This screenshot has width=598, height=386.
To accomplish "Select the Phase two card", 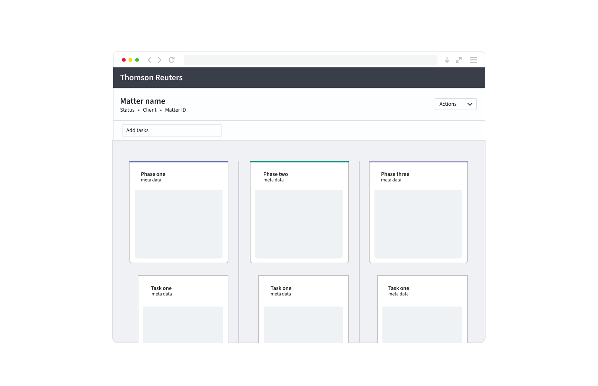I will [x=299, y=212].
